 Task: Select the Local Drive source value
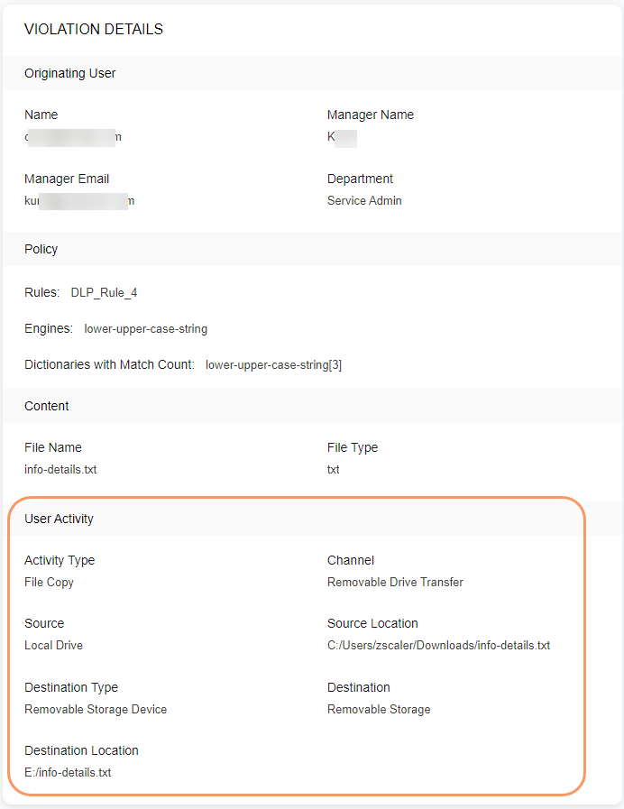point(50,645)
